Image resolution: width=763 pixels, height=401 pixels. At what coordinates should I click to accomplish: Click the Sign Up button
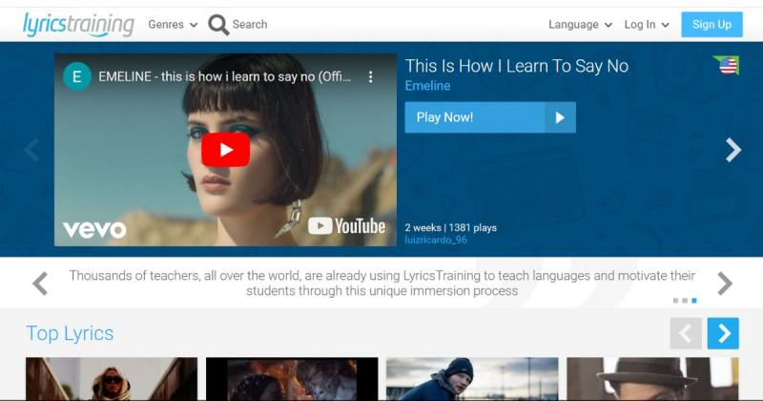(711, 25)
